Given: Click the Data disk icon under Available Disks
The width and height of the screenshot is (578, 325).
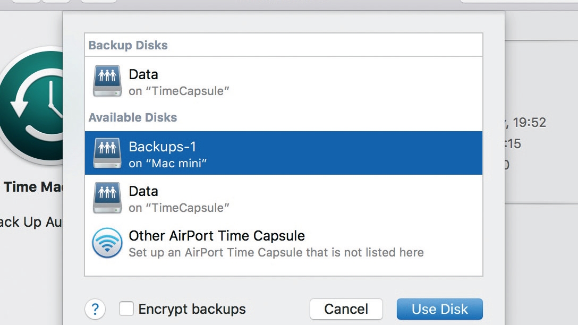Looking at the screenshot, I should coord(107,198).
